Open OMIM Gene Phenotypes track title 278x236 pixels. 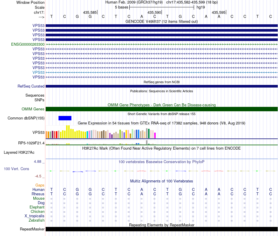(162, 105)
